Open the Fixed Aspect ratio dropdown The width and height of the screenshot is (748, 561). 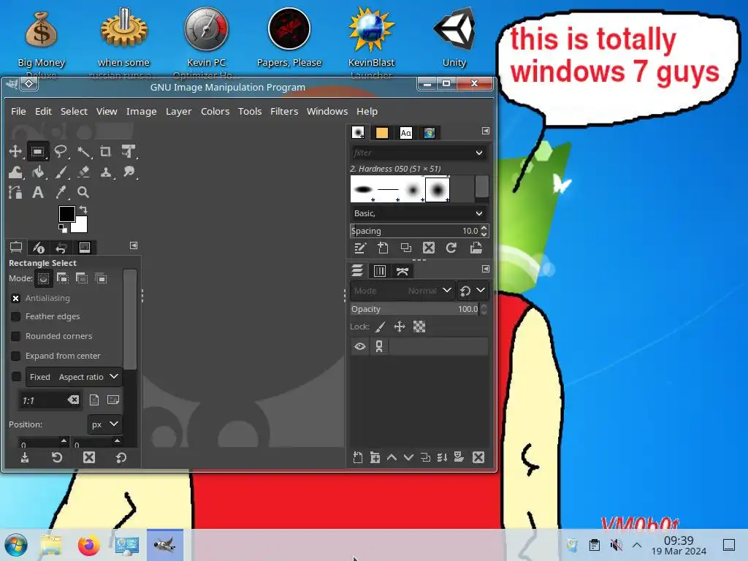pyautogui.click(x=74, y=377)
